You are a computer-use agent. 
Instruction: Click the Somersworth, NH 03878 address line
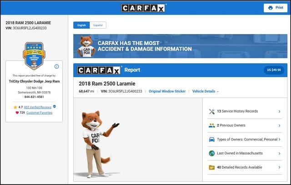coord(34,92)
